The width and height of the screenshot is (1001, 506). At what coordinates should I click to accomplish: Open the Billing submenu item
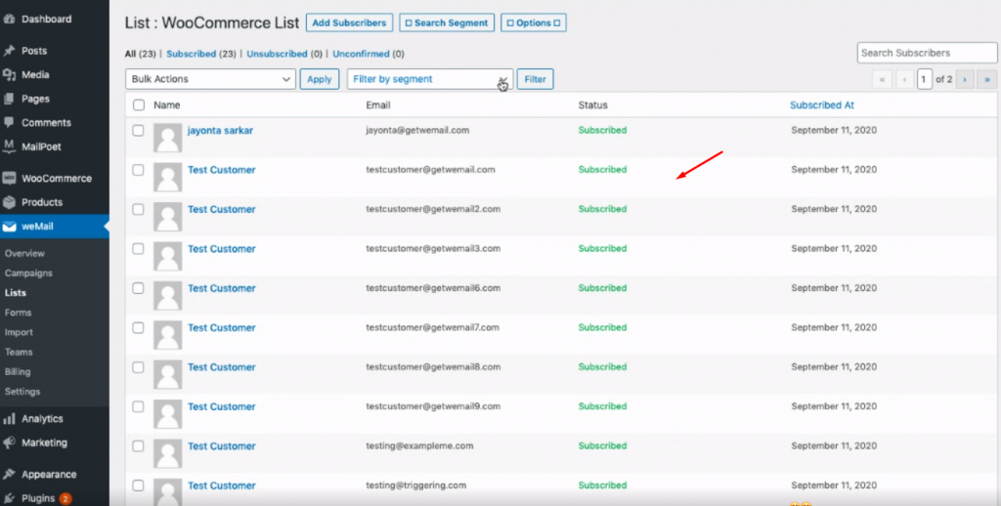pyautogui.click(x=18, y=372)
